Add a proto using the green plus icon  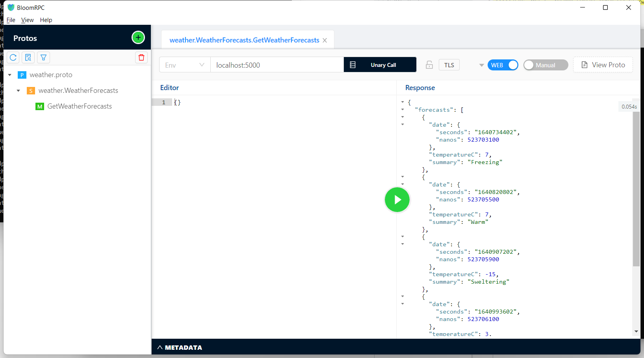[x=138, y=37]
